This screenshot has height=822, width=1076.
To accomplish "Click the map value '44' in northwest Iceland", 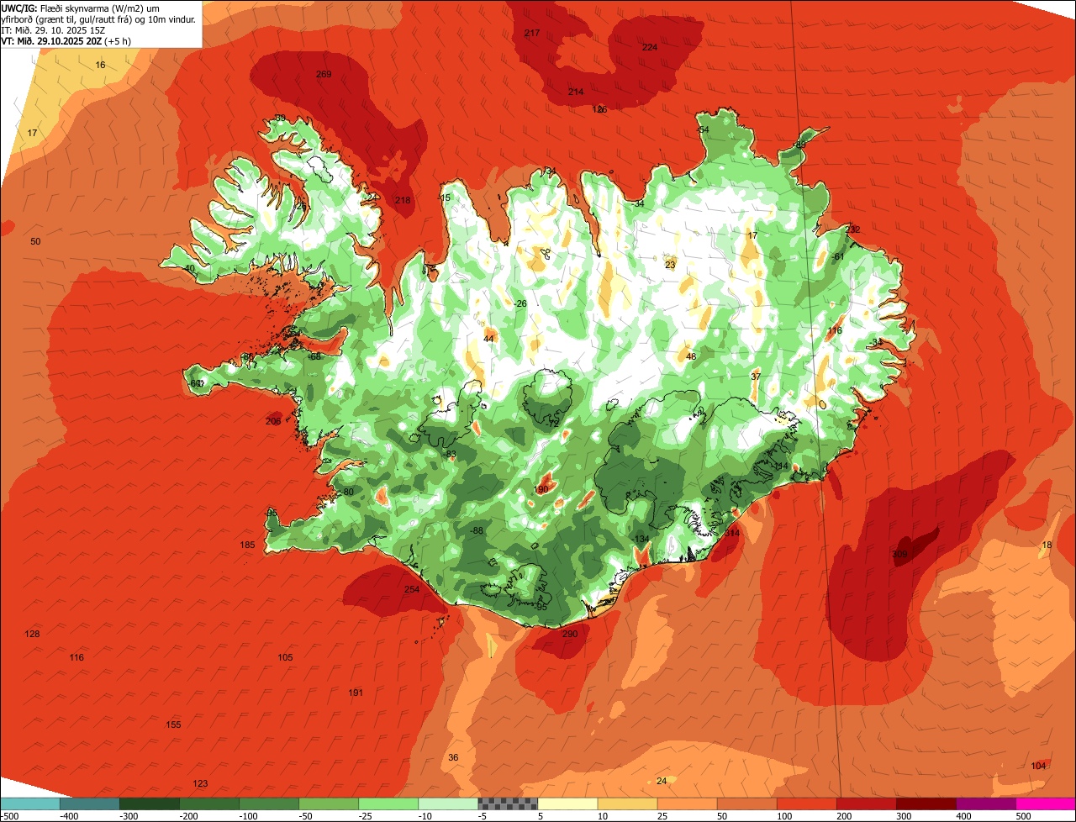I will click(488, 339).
